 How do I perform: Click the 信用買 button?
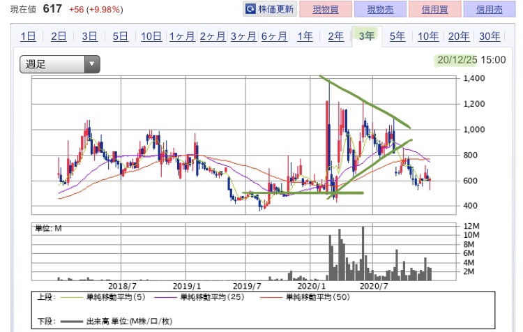coord(434,9)
